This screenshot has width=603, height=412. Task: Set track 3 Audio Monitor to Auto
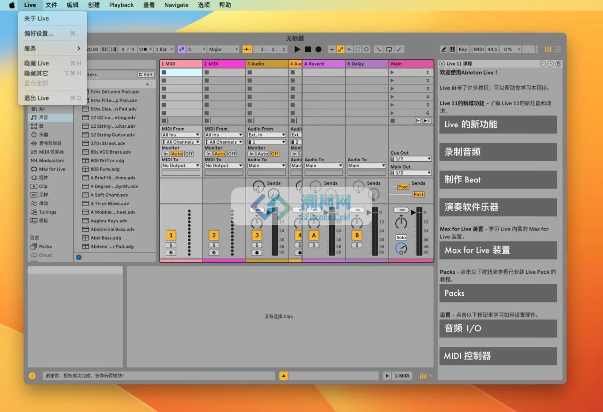pos(263,154)
